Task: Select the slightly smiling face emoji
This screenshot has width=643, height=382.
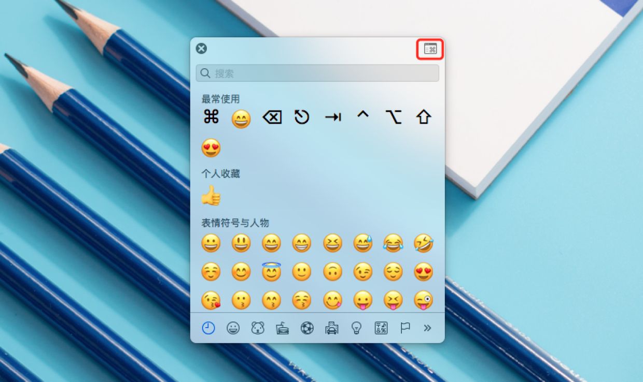Action: click(302, 272)
